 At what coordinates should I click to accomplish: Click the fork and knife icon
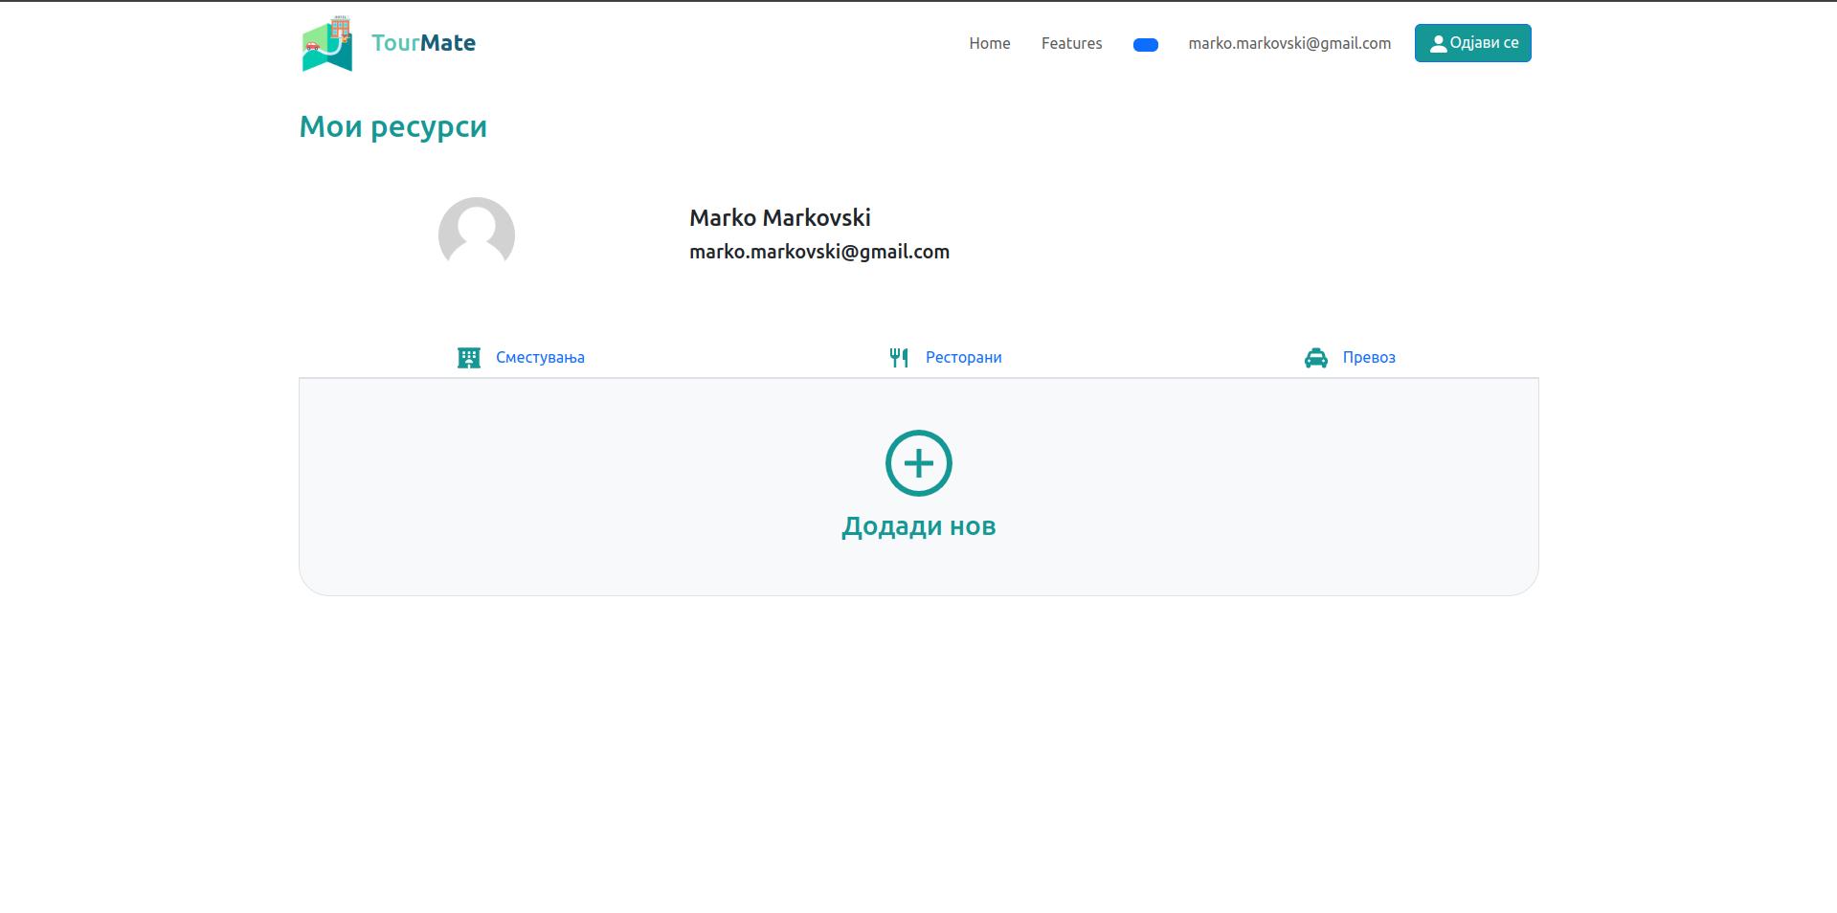[898, 358]
